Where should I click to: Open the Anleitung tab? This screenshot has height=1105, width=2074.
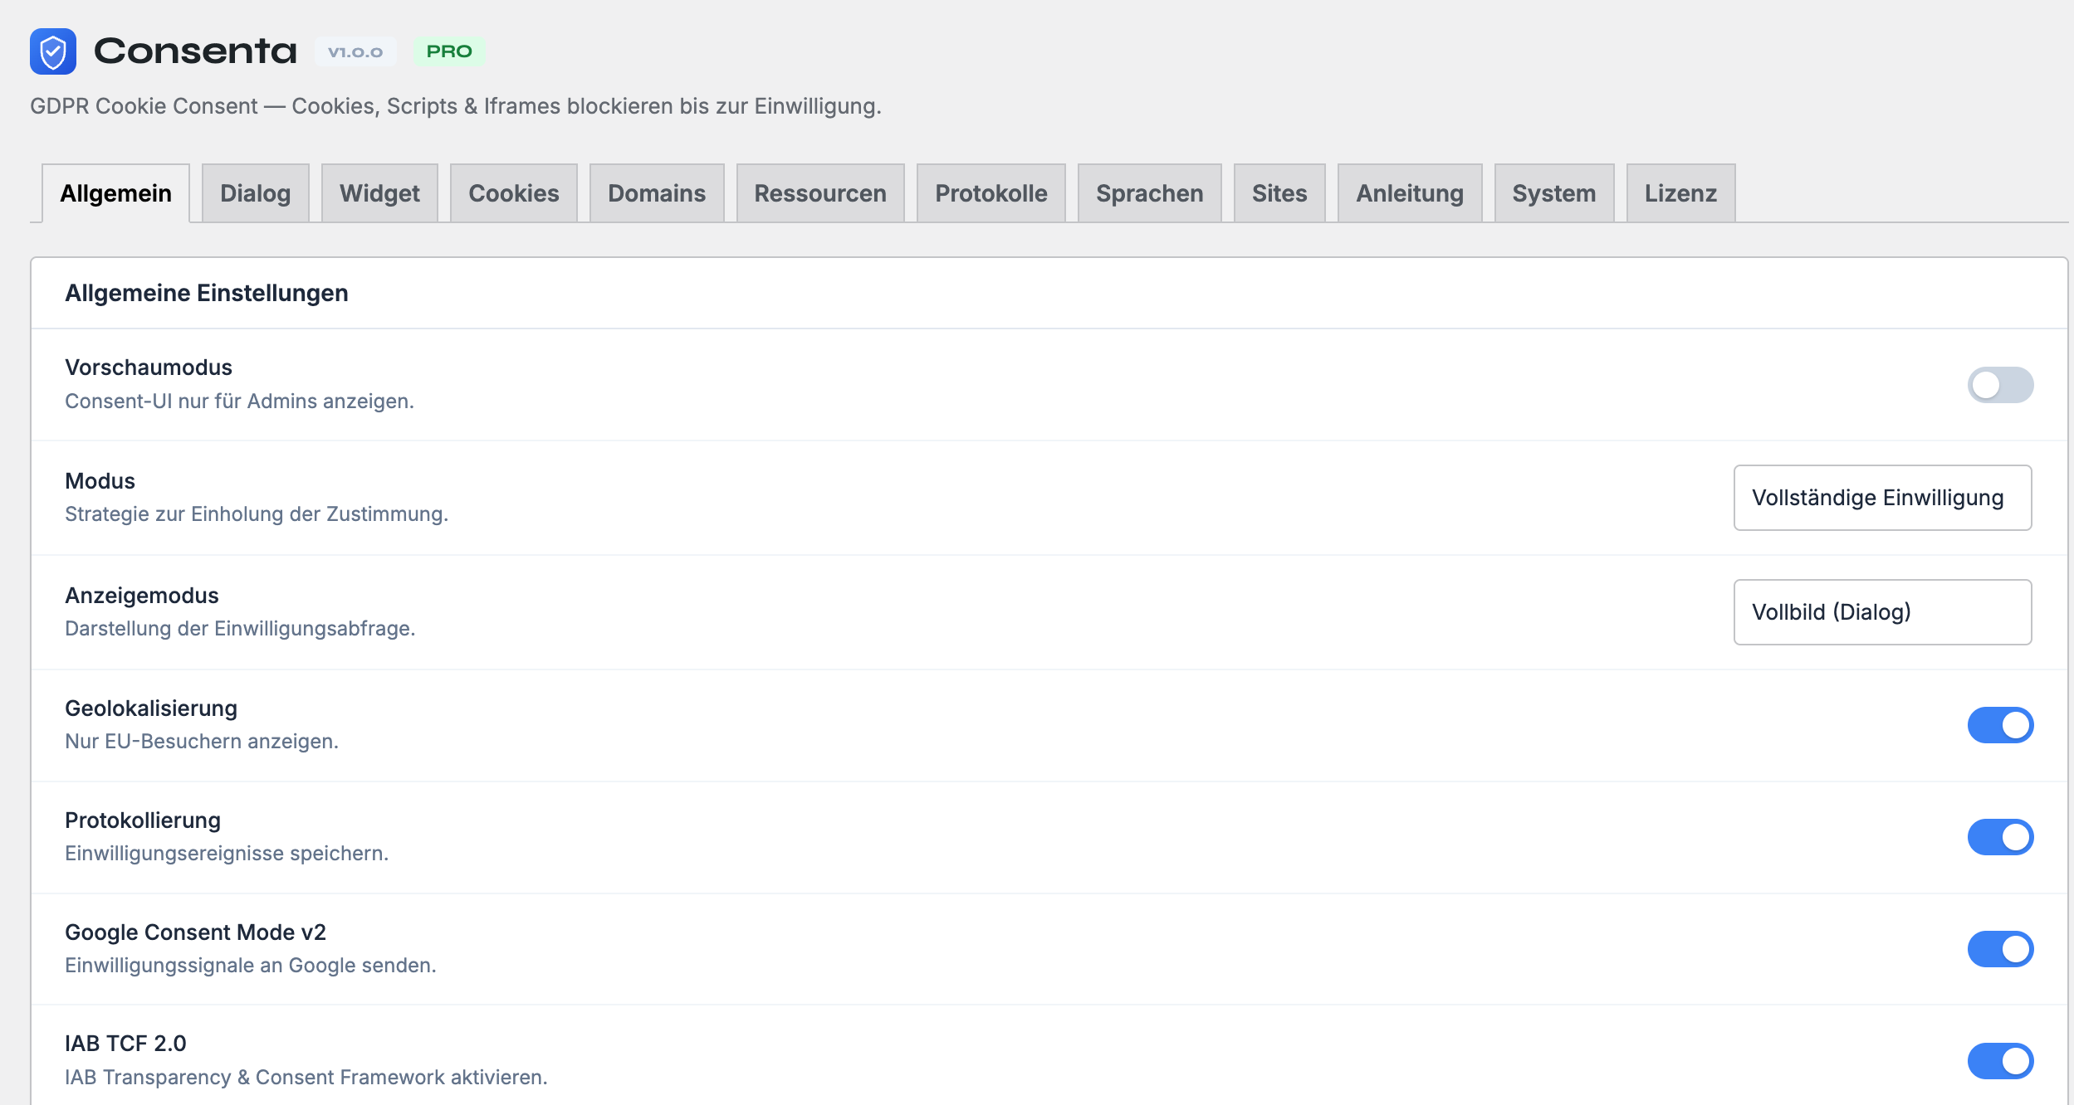click(x=1410, y=192)
